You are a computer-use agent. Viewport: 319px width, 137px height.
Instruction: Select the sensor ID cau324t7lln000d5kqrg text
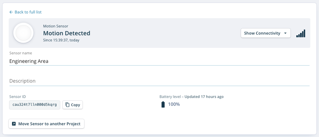coord(35,105)
